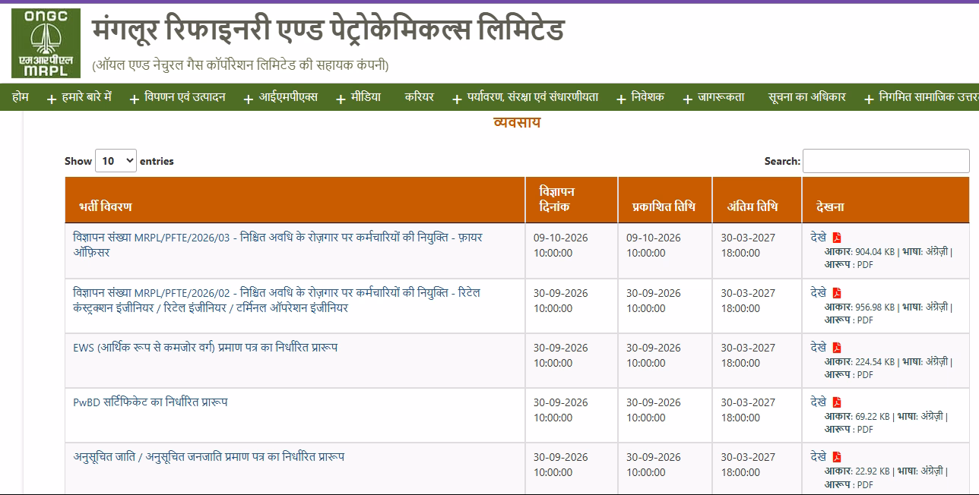Open सूचना का अधिकार menu item
Screen dimensions: 979x495
tap(806, 97)
